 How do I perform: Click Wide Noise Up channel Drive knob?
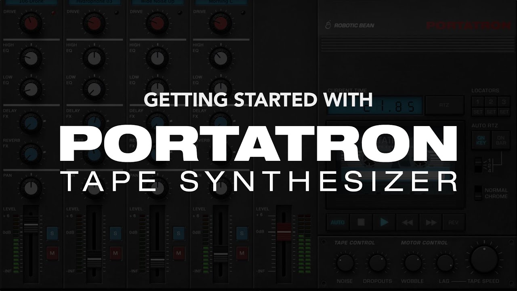tap(158, 22)
